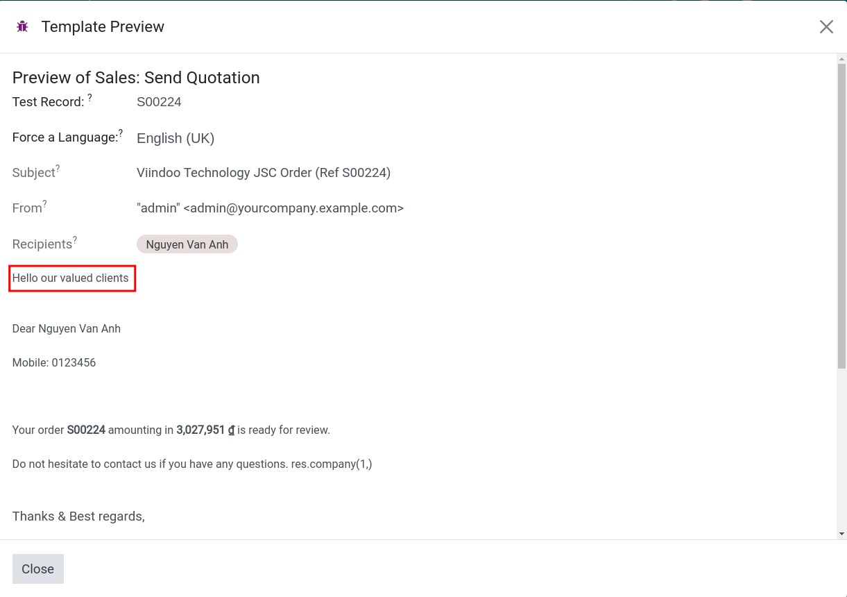Click the 'Template Preview' dialog title
847x597 pixels.
point(103,27)
